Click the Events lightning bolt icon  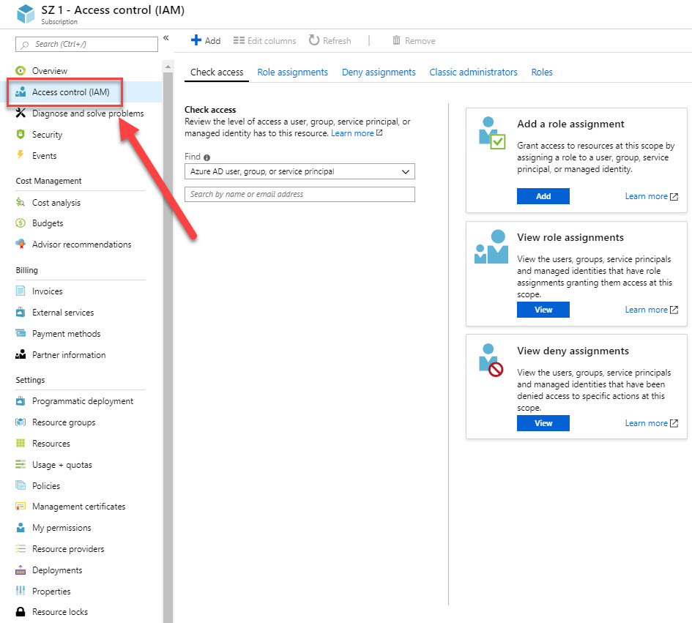coord(21,155)
